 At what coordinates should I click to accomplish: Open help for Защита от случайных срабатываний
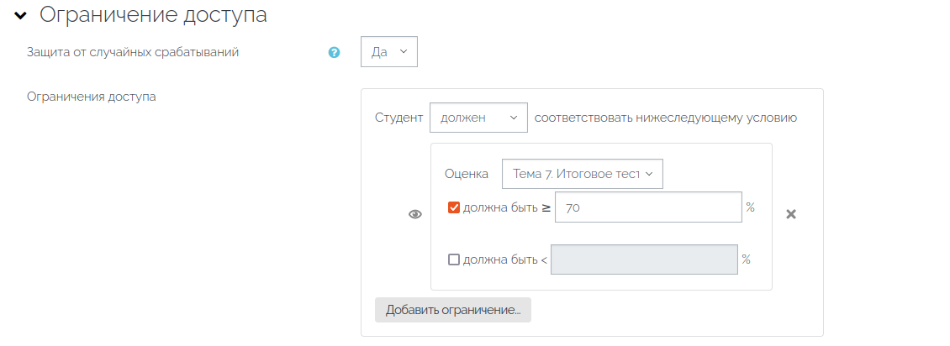[334, 53]
